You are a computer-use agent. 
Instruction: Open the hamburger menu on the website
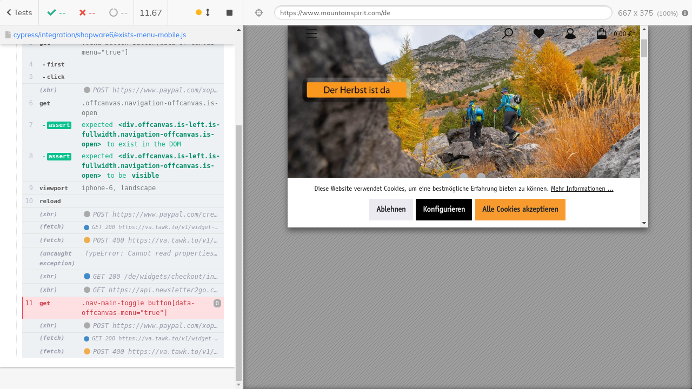point(311,33)
